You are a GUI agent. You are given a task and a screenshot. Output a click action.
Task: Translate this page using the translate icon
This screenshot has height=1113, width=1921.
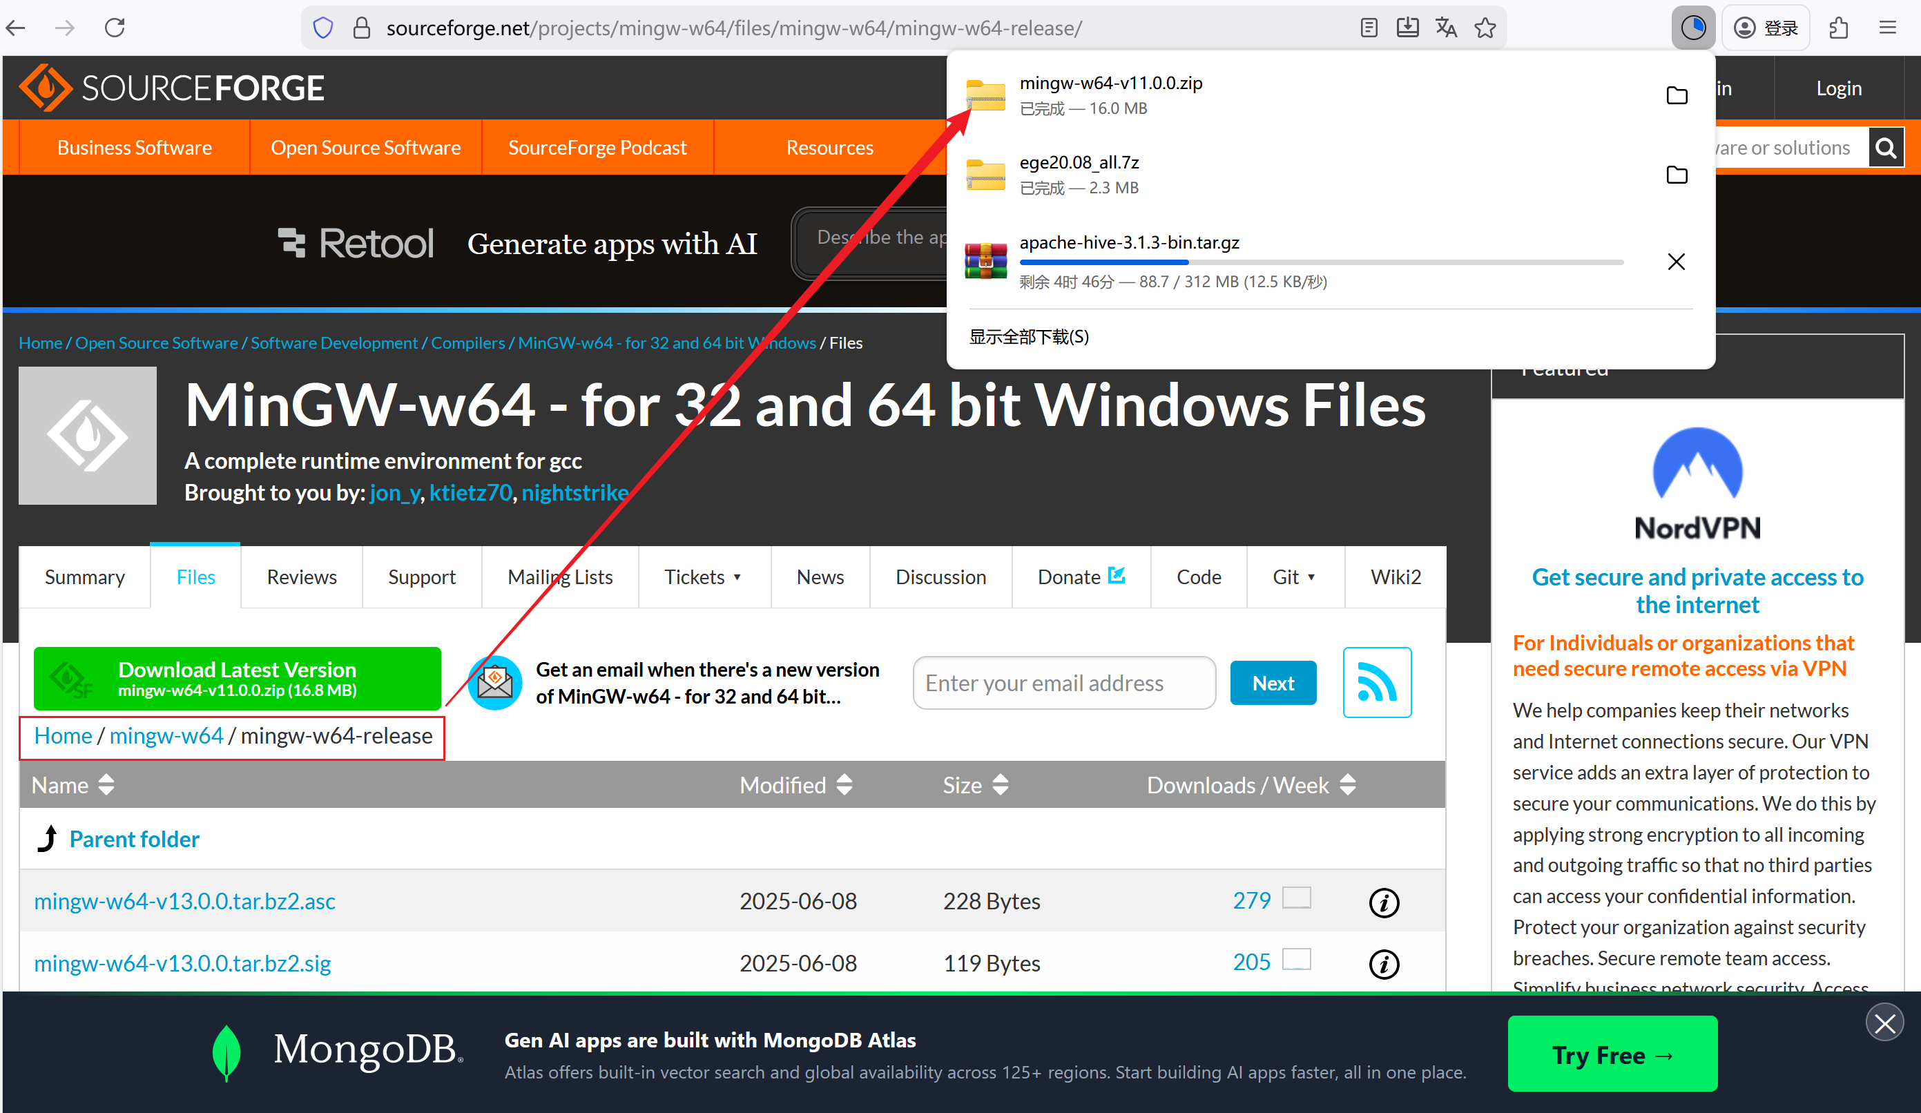1446,28
